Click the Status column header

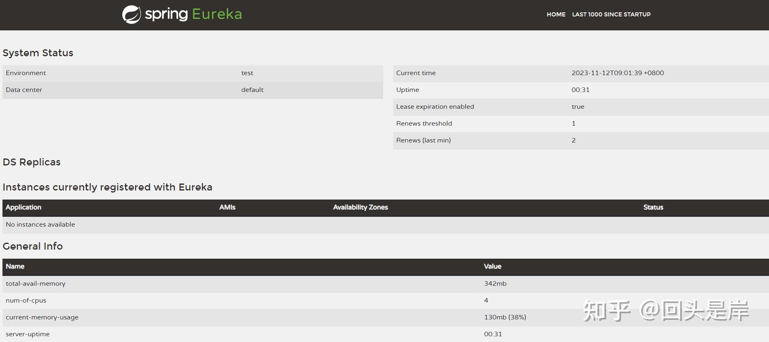point(653,207)
